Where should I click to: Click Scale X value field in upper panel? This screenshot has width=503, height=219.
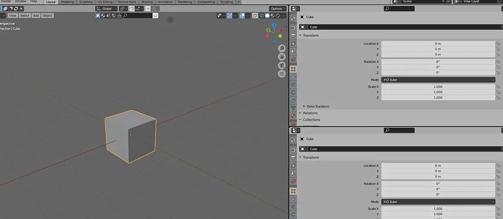[x=438, y=87]
